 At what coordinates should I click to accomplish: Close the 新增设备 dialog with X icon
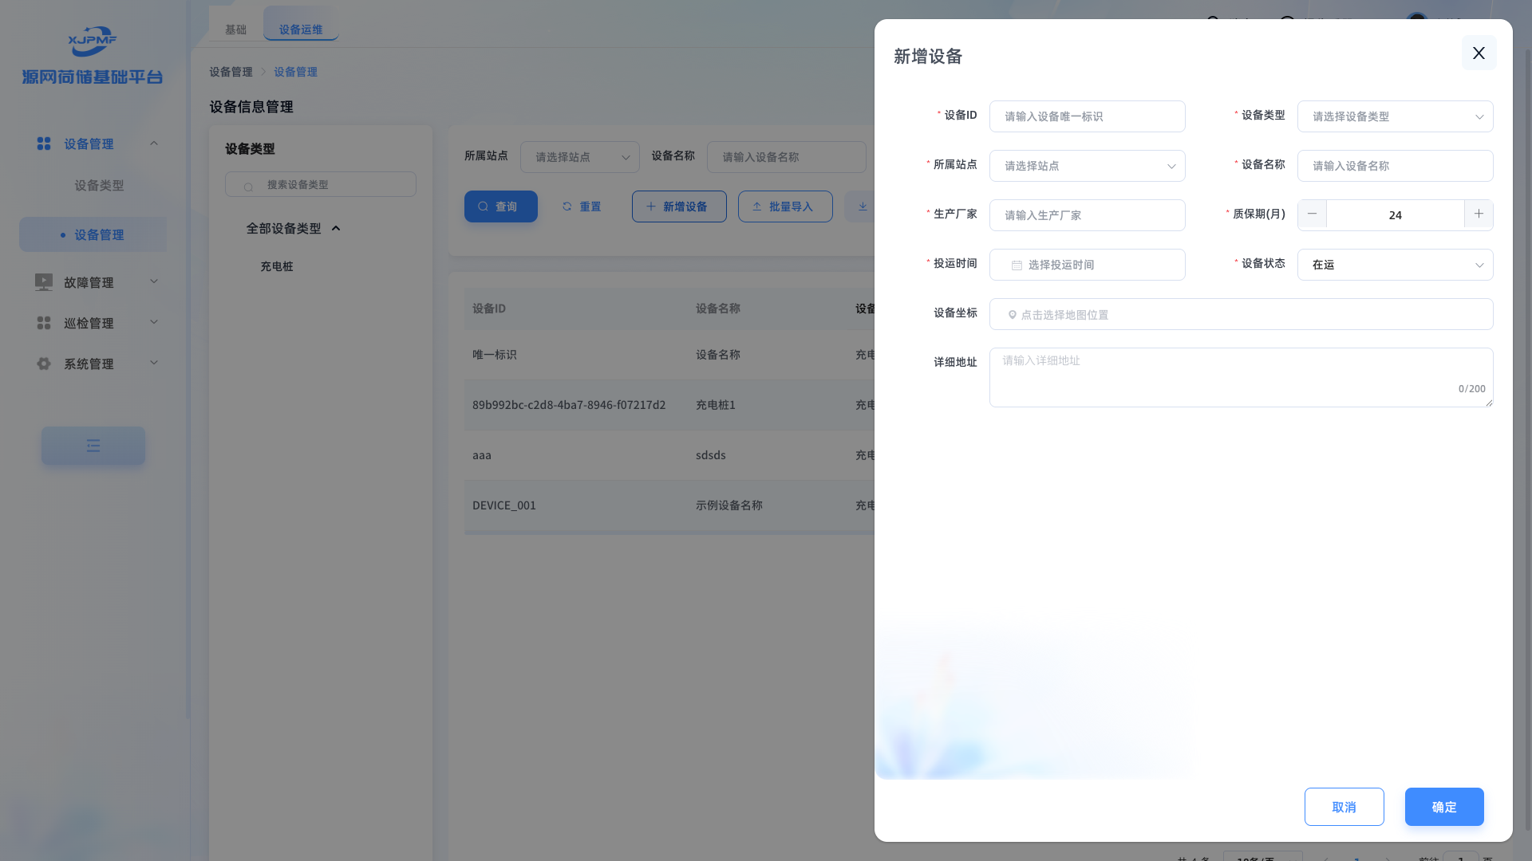tap(1479, 53)
